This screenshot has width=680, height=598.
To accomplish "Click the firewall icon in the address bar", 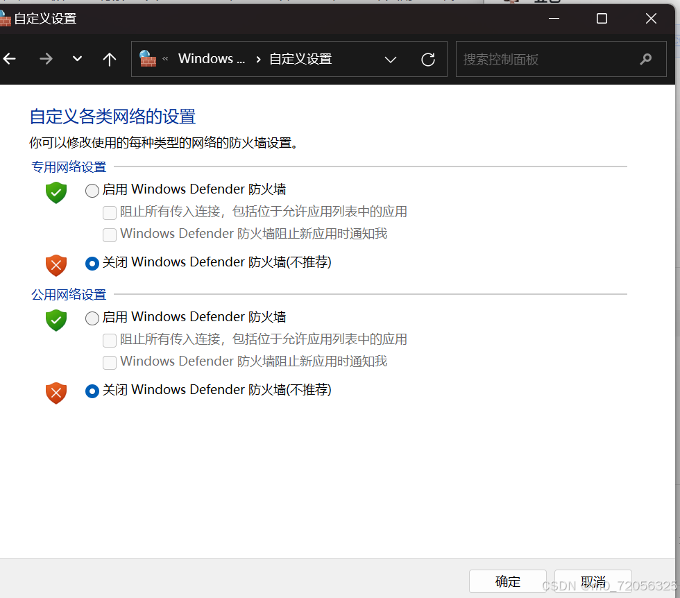I will 147,58.
